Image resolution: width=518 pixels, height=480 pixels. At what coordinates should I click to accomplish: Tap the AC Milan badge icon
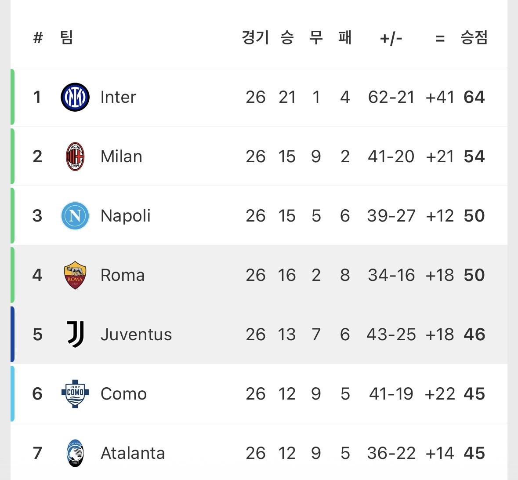coord(75,156)
